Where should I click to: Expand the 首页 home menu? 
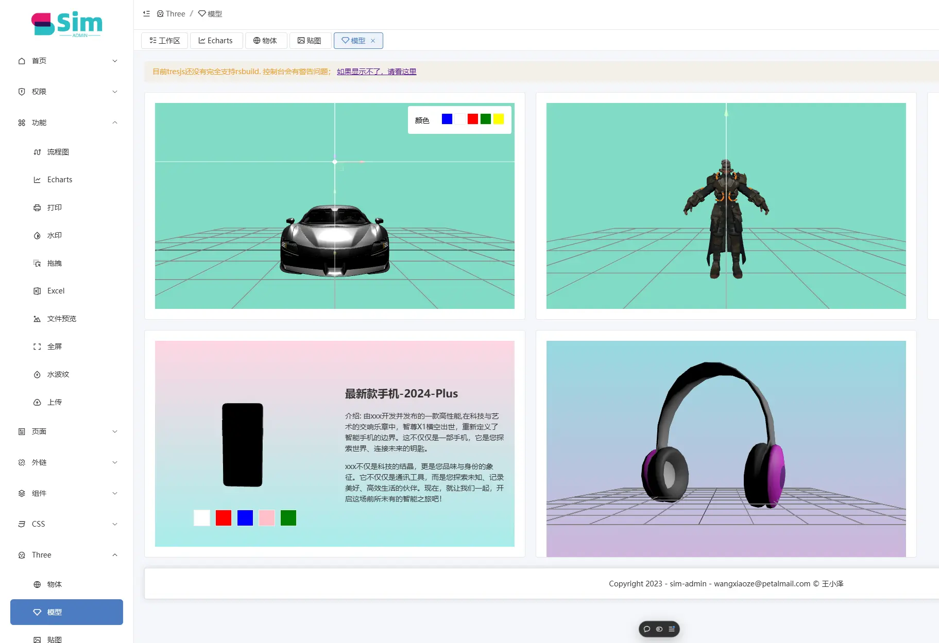point(67,61)
